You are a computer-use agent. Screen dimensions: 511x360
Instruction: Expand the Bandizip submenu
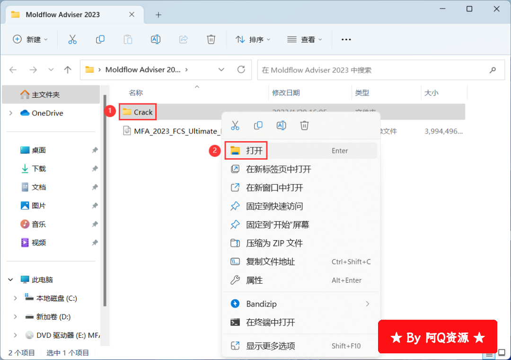[x=368, y=304]
